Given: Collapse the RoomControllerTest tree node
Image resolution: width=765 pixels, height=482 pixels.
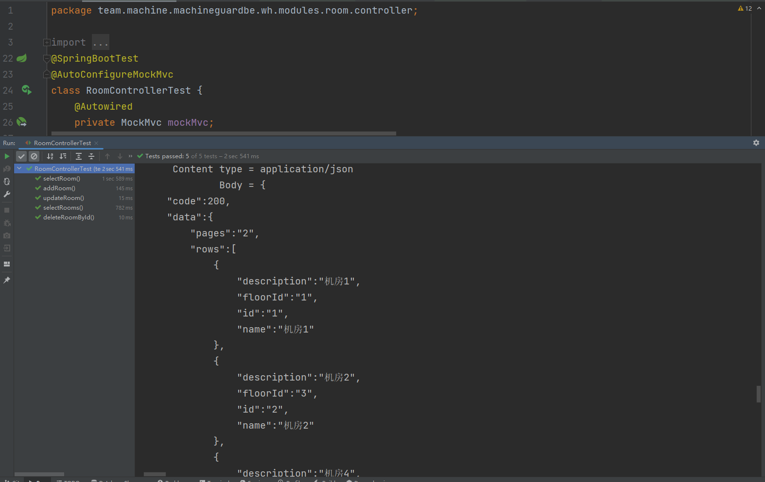Looking at the screenshot, I should (x=19, y=168).
